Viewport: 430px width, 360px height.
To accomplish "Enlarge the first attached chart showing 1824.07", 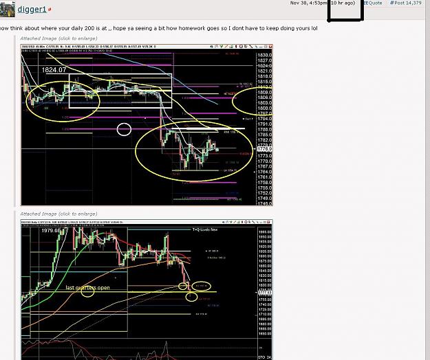I will 147,125.
